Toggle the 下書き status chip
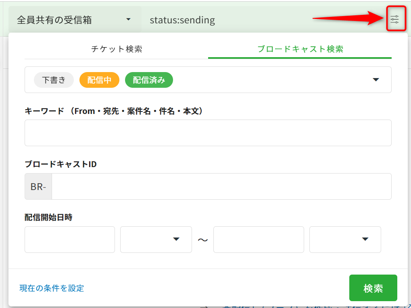 [x=54, y=80]
